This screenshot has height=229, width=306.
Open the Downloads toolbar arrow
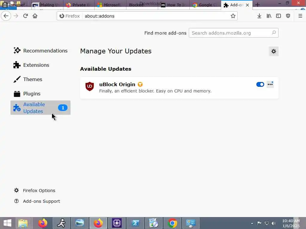click(259, 16)
